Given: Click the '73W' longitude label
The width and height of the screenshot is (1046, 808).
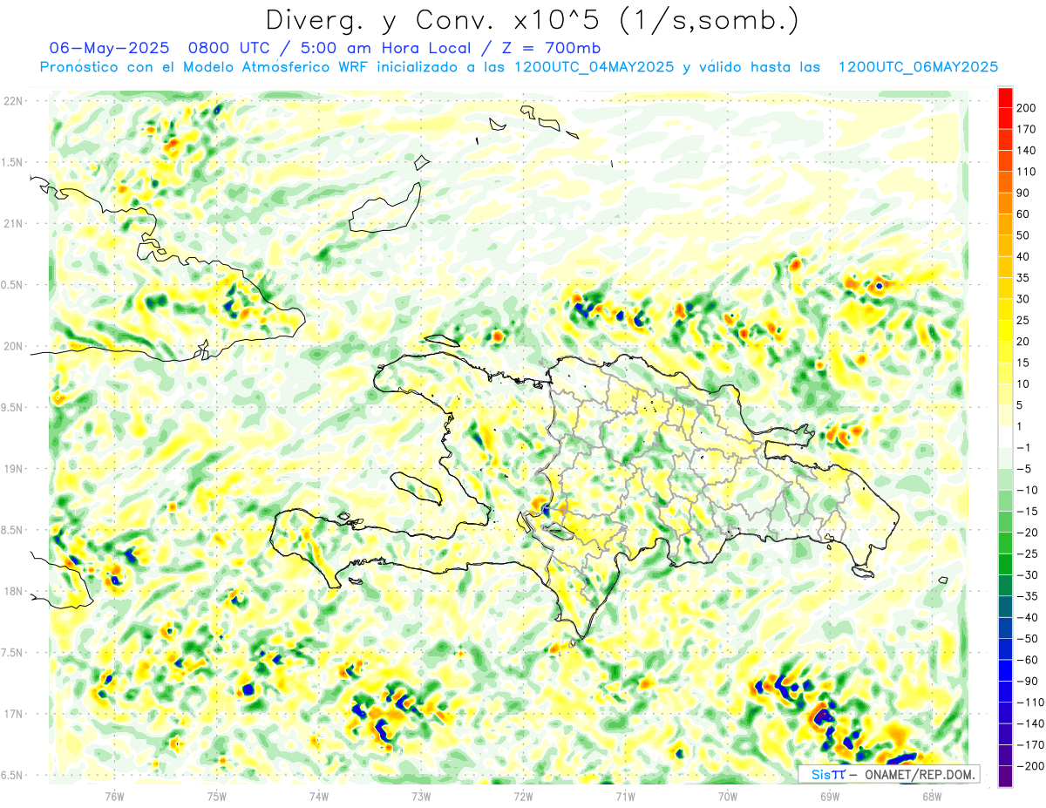Looking at the screenshot, I should (421, 796).
